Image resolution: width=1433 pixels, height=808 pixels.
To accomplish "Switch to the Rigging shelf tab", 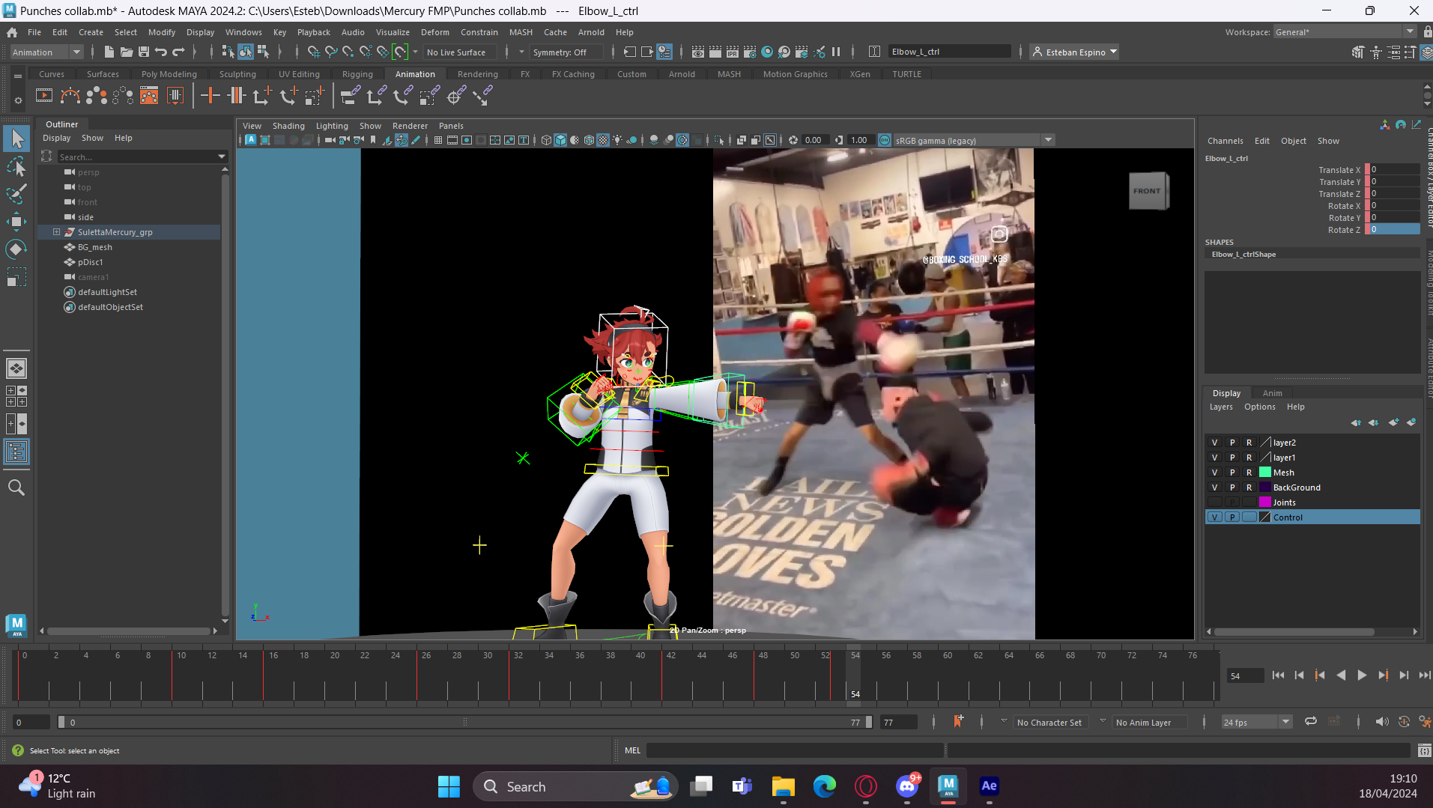I will [357, 74].
